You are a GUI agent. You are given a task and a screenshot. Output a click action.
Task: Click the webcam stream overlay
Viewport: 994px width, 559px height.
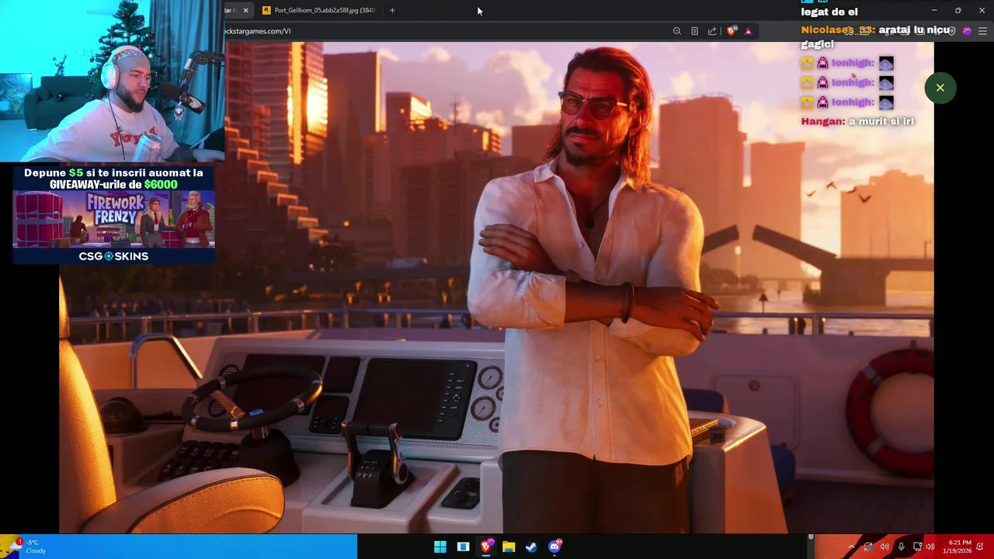coord(113,81)
